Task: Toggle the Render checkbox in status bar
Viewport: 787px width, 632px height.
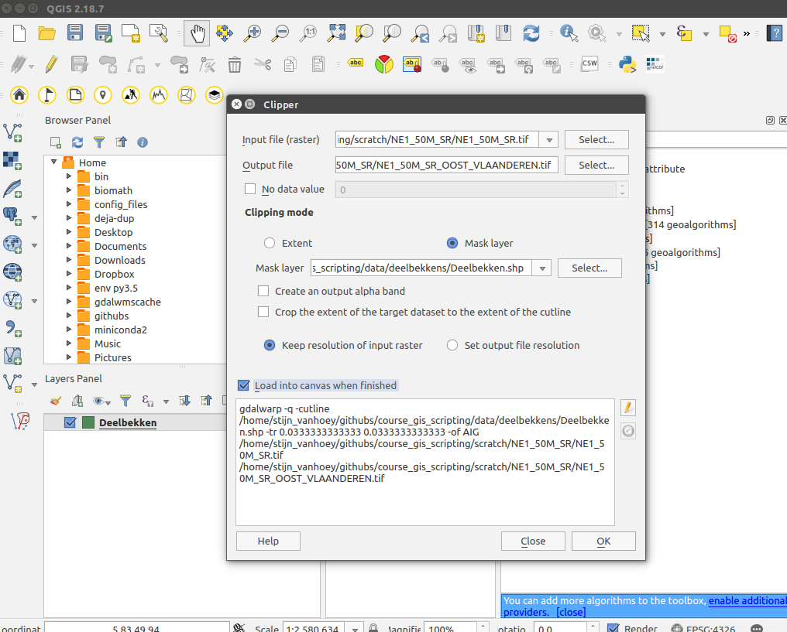Action: [x=613, y=628]
